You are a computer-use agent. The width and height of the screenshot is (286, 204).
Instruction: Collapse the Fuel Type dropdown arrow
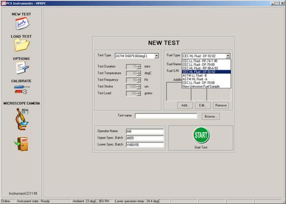coord(228,56)
